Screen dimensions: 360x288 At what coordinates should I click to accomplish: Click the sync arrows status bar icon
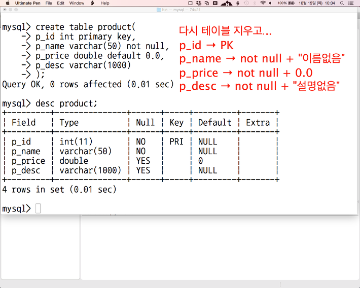pyautogui.click(x=199, y=3)
